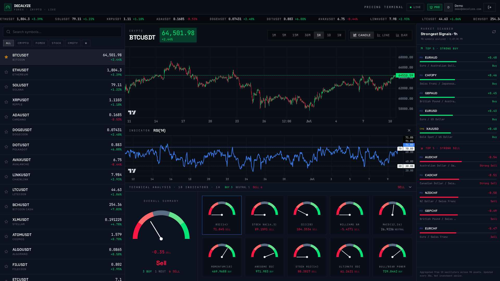Open the Demo user avatar
Image resolution: width=500 pixels, height=281 pixels.
[x=448, y=7]
